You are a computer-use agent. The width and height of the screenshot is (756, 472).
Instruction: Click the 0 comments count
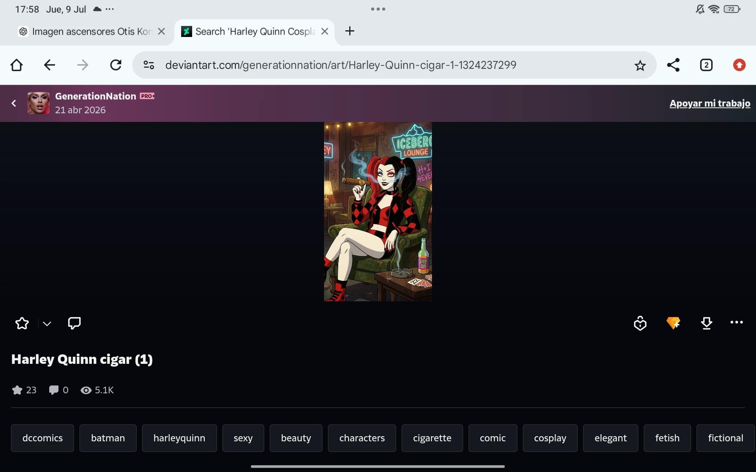click(59, 390)
